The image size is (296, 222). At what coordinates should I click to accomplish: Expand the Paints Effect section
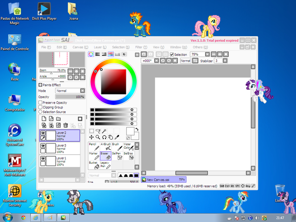click(x=40, y=85)
